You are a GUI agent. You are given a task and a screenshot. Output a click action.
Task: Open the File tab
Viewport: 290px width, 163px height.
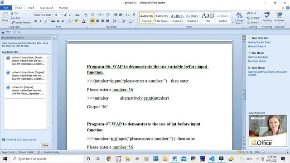[x=6, y=8]
